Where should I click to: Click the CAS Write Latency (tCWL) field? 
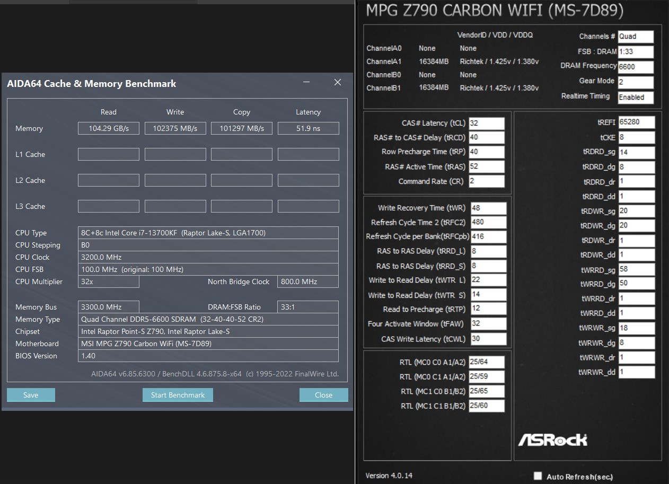488,339
